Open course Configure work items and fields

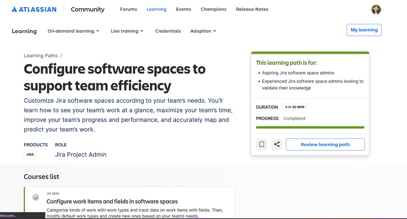point(112,201)
